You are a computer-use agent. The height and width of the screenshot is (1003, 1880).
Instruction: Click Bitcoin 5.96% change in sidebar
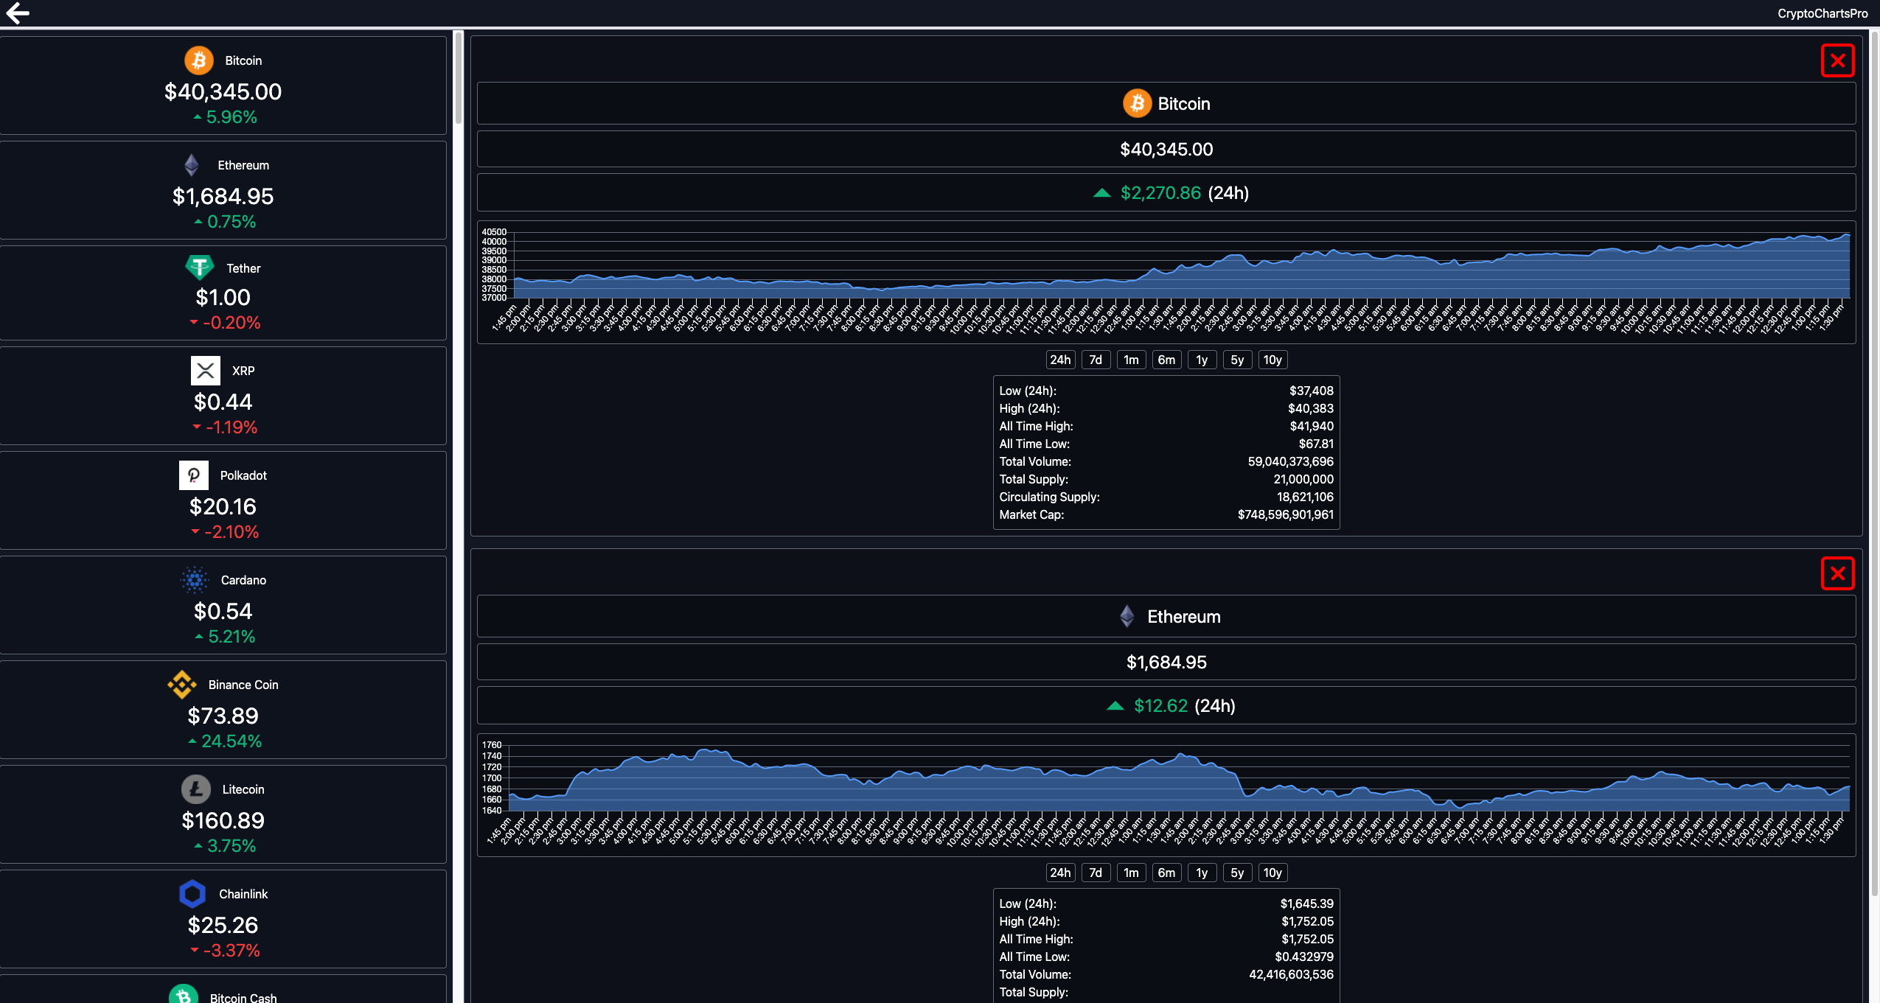(x=225, y=116)
